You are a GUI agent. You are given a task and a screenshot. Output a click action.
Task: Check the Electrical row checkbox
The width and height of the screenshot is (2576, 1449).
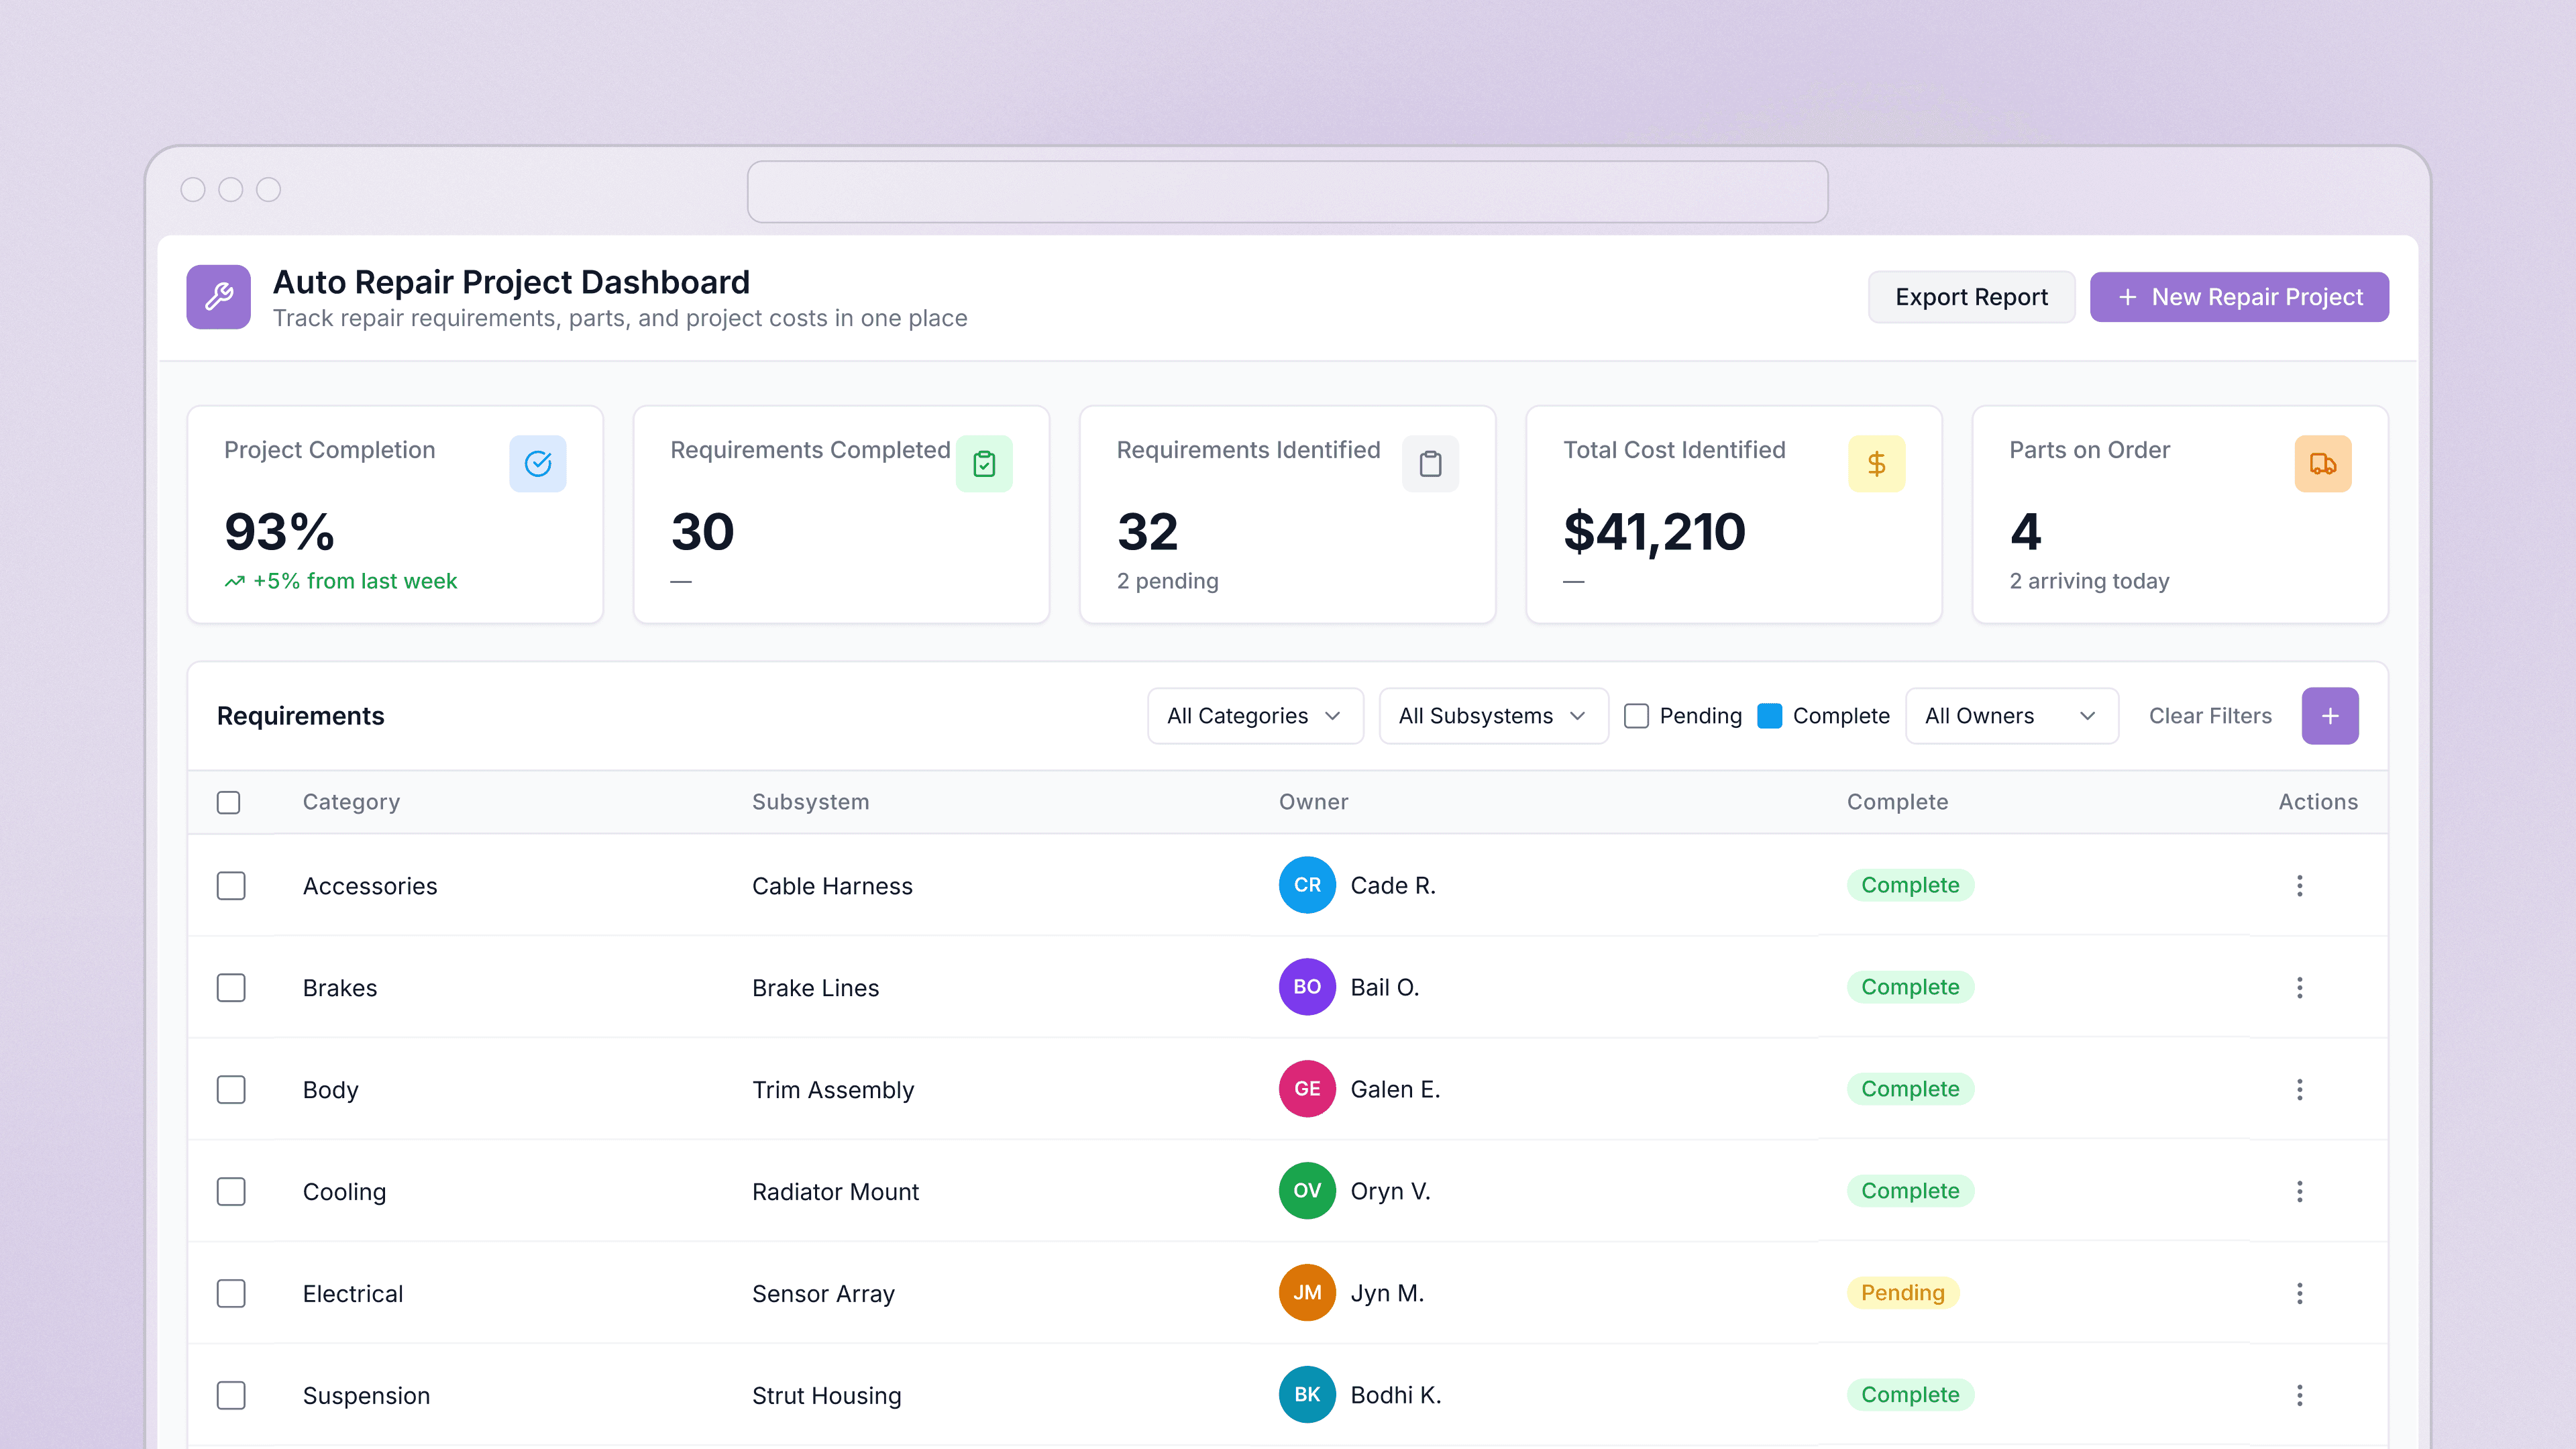pyautogui.click(x=231, y=1294)
